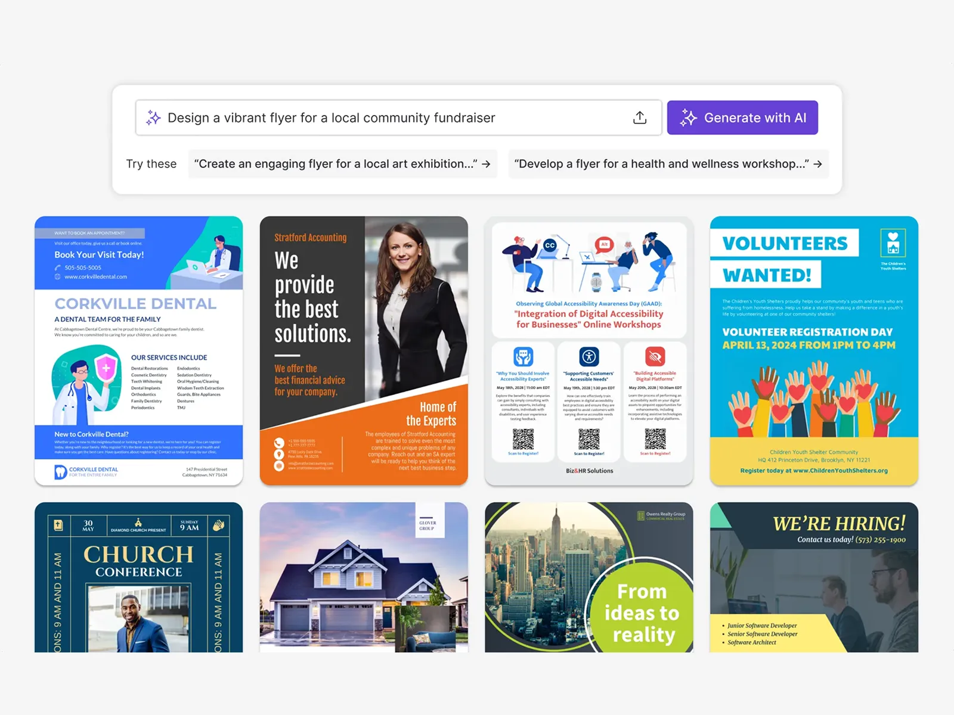Click the first QR code on accessibility flyer
Image resolution: width=954 pixels, height=715 pixels.
pyautogui.click(x=523, y=439)
